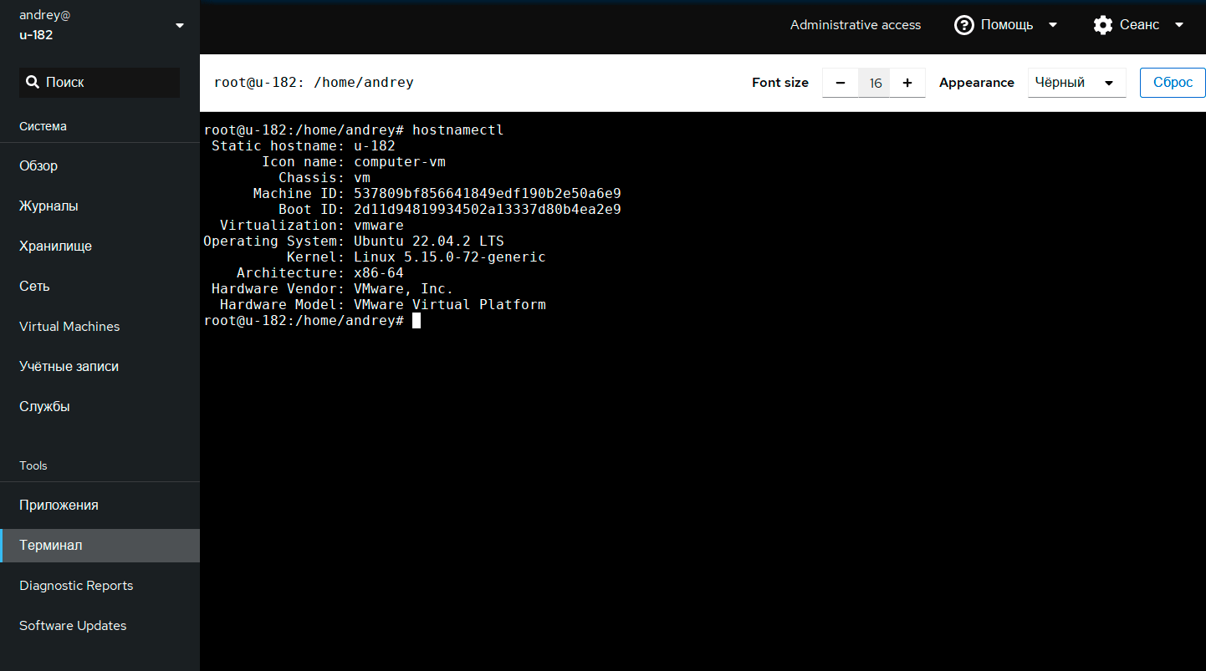Increase terminal font size with plus
The image size is (1206, 671).
tap(907, 83)
